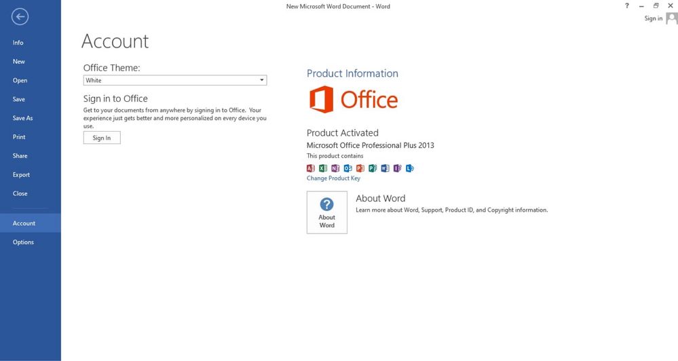This screenshot has height=361, width=678.
Task: Restore down the Word window
Action: point(656,5)
